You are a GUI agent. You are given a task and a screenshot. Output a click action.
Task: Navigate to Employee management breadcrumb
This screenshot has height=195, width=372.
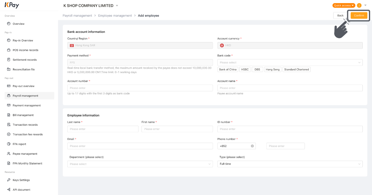[x=115, y=15]
